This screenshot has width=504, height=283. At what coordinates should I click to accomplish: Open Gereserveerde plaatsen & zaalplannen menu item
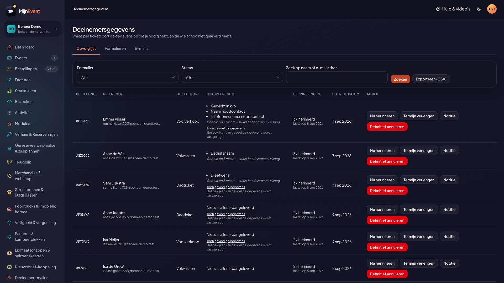(x=32, y=148)
